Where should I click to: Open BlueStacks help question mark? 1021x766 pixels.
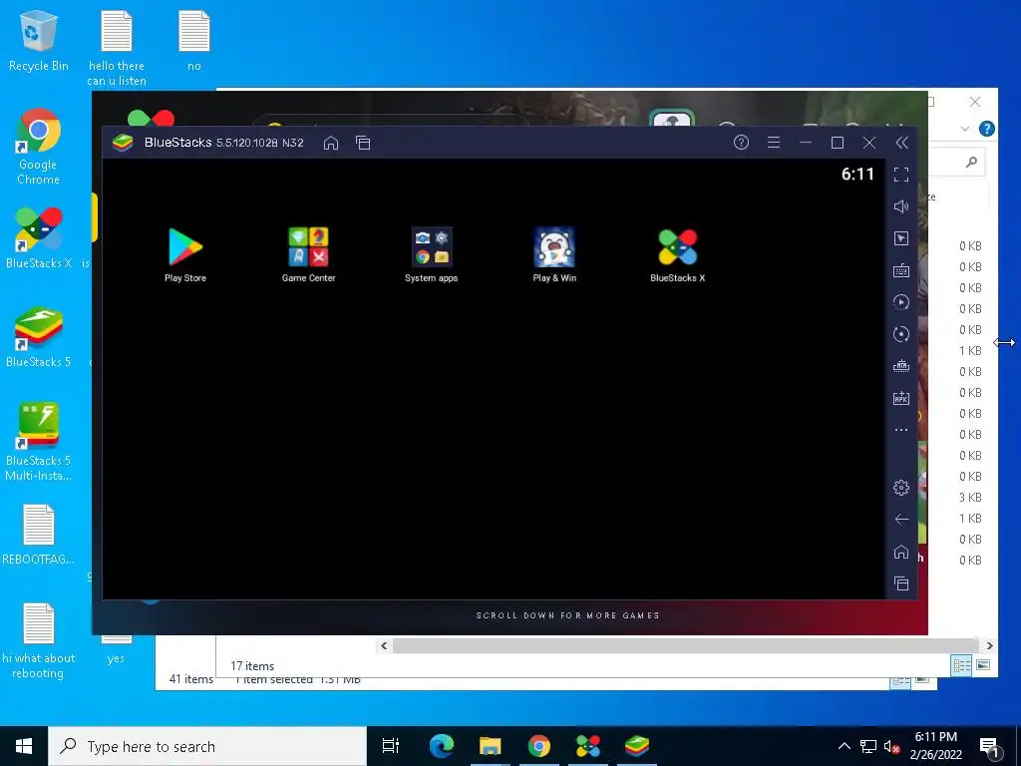coord(741,142)
